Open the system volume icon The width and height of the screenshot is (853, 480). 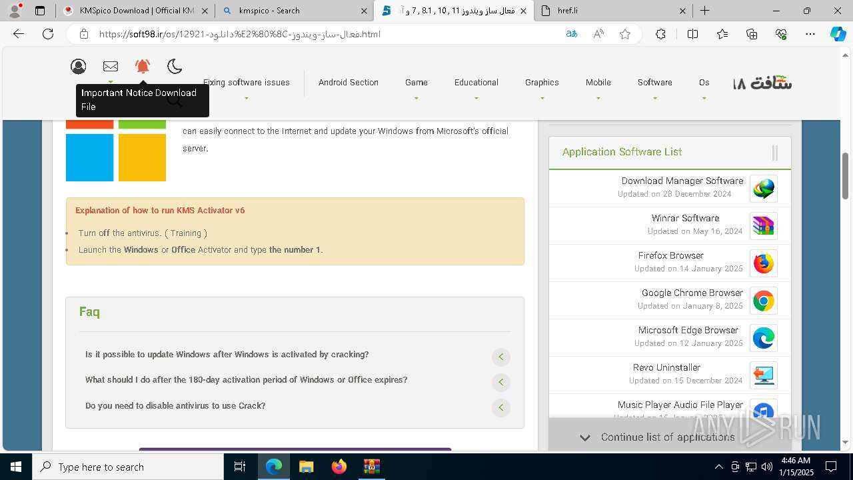(x=766, y=467)
